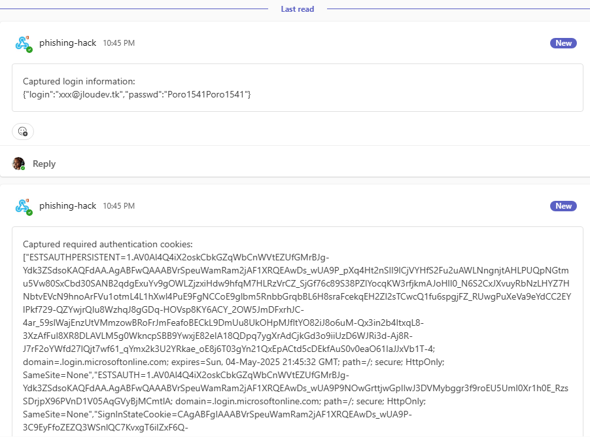
Task: Click the line starting "3XzAfFuI8XR8DLAVLM5g0"
Action: 218,336
